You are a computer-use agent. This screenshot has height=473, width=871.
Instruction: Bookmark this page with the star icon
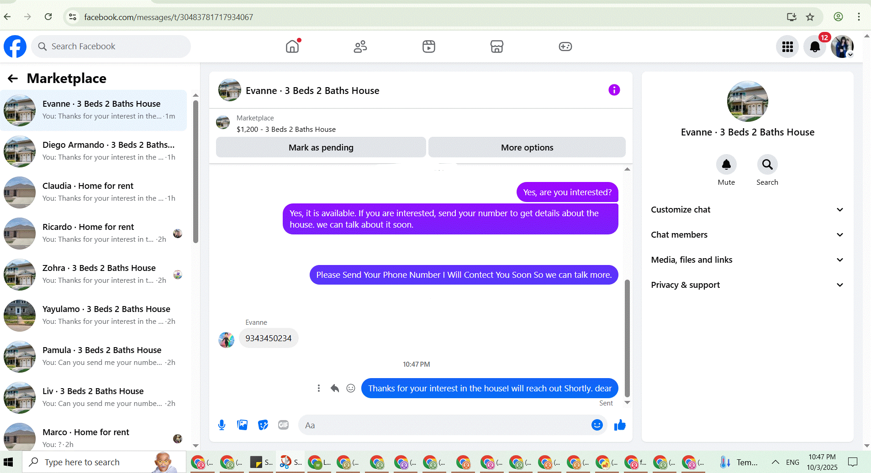810,17
